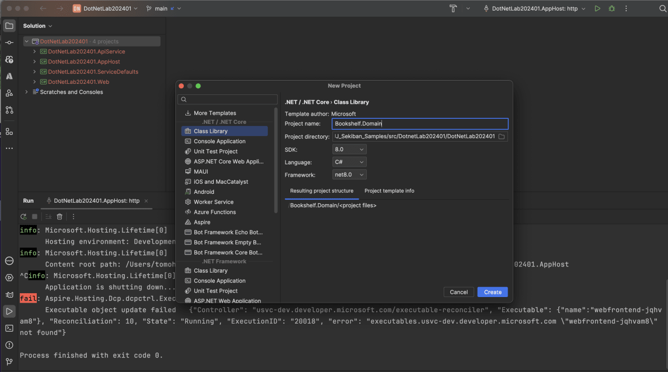Click the Run green play icon in the top toolbar

[597, 9]
